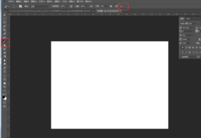Open the File menu
Image resolution: width=201 pixels, height=138 pixels.
11,1
